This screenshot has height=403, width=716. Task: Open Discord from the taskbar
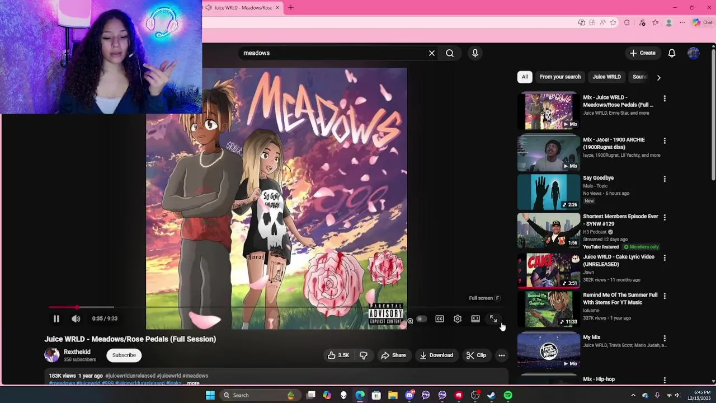click(x=409, y=395)
